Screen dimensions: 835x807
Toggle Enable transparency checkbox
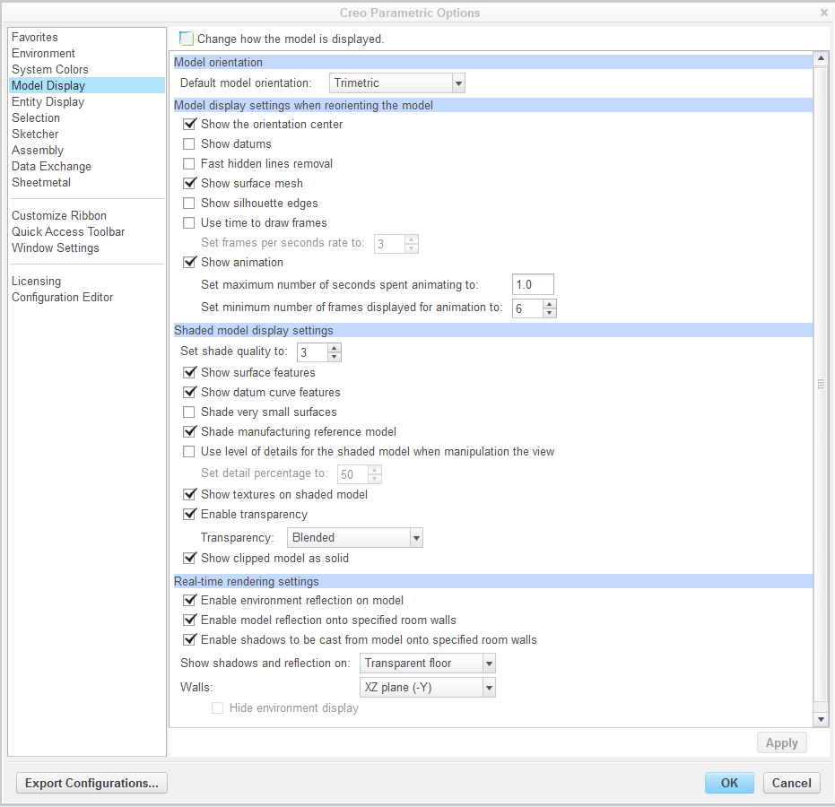(189, 514)
